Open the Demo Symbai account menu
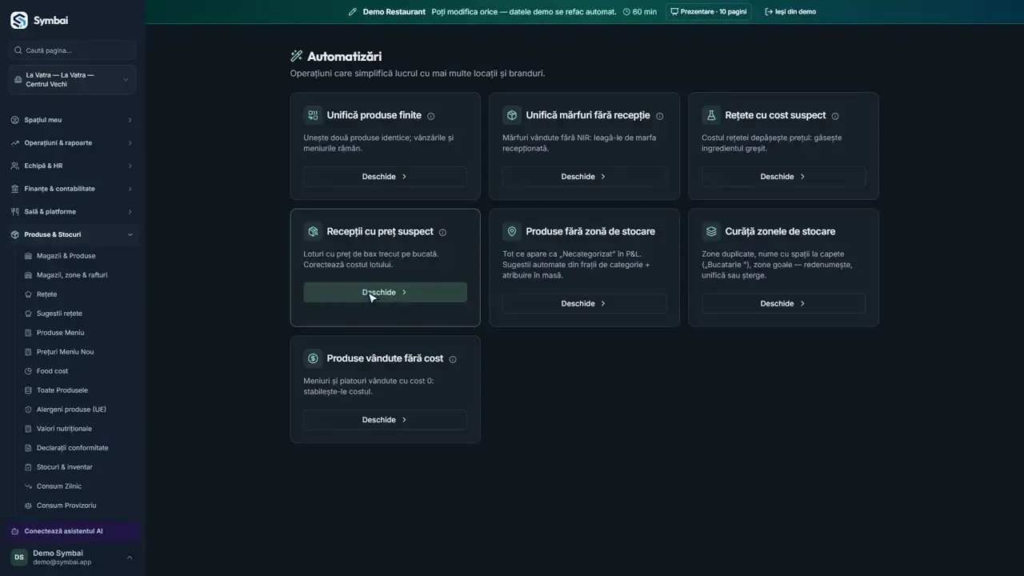Viewport: 1024px width, 576px height. click(x=72, y=558)
